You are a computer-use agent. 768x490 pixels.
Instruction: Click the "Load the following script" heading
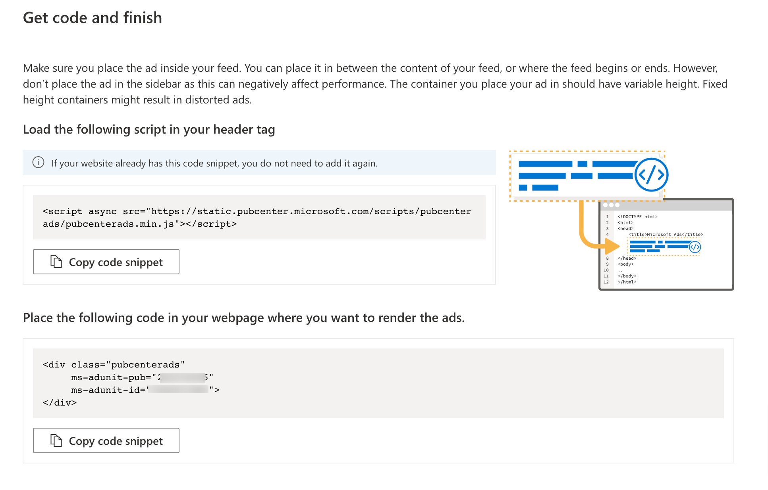(x=149, y=129)
